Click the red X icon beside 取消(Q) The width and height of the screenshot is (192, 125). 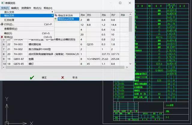[2, 37]
